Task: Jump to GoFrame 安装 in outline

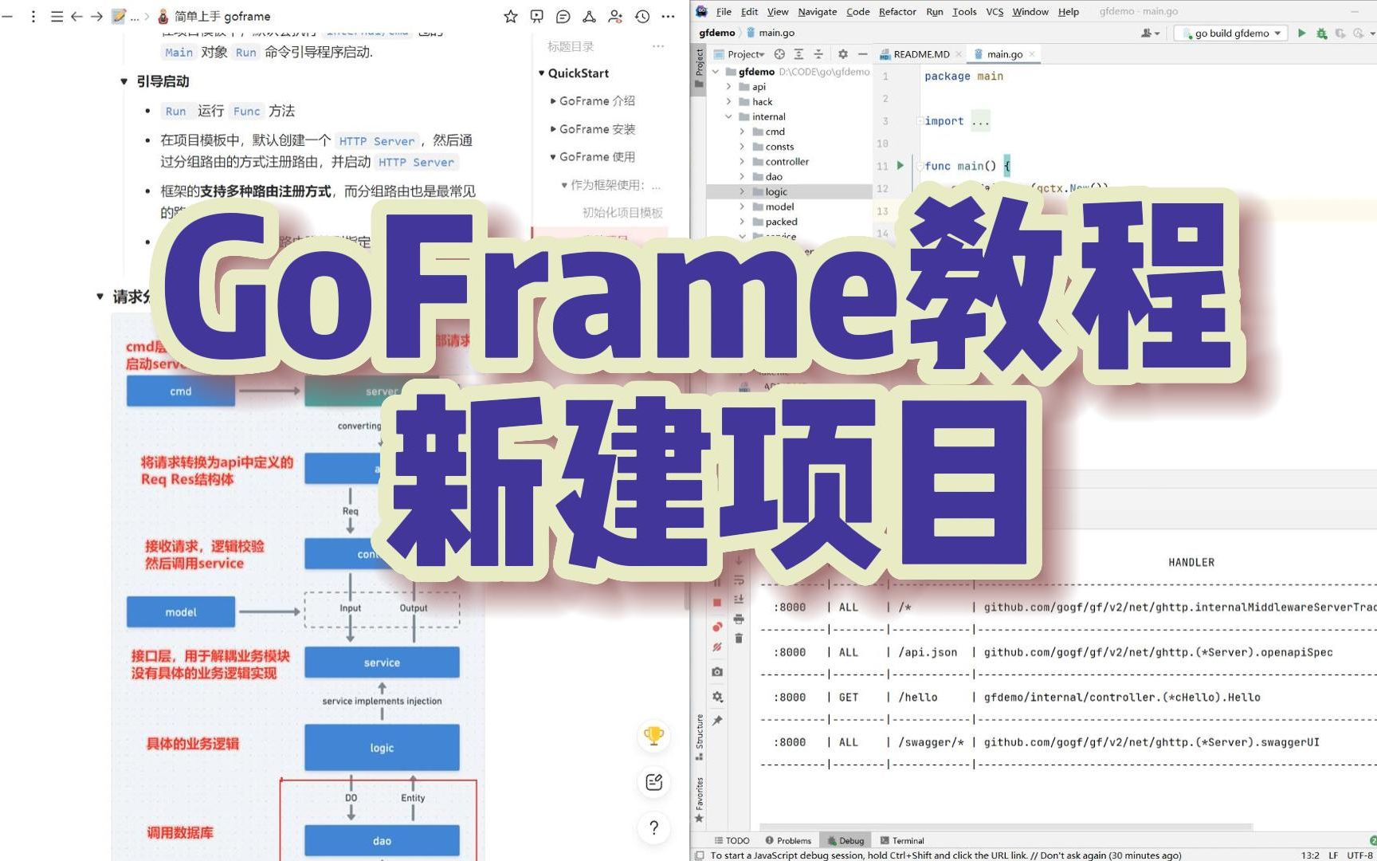Action: click(x=597, y=129)
